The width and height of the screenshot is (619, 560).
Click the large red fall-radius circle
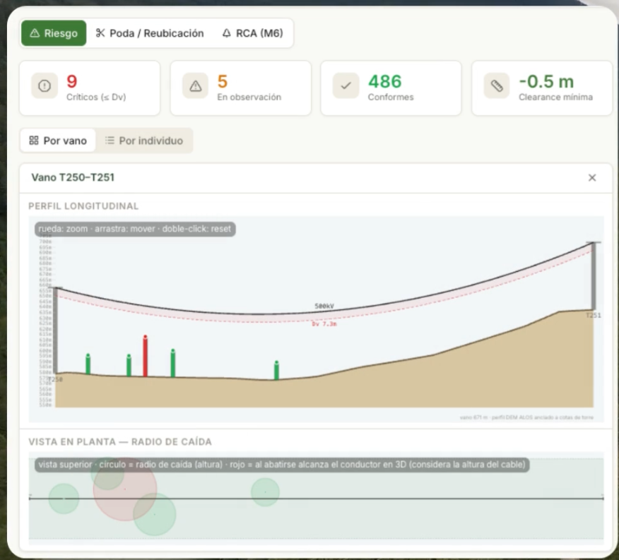click(125, 489)
